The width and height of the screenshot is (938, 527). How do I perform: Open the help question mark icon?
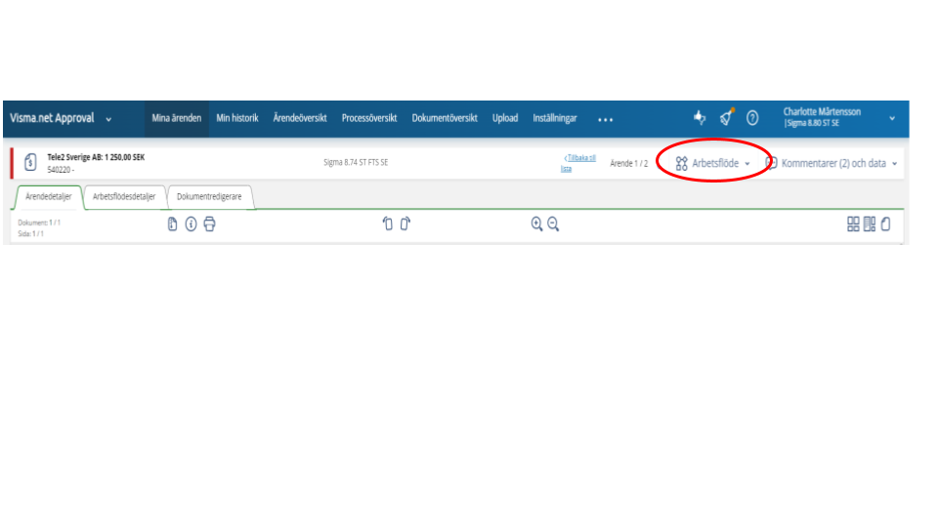pos(752,118)
